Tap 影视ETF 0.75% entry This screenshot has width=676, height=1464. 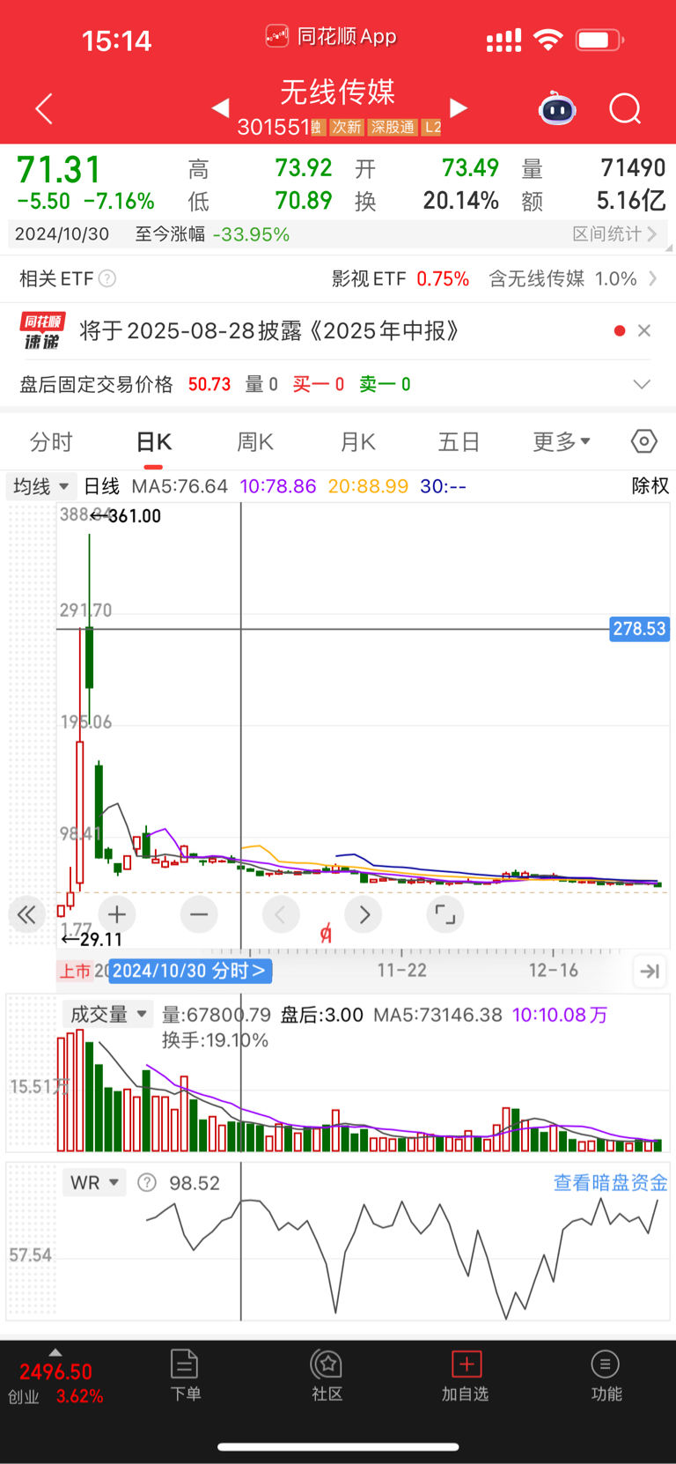(x=400, y=278)
